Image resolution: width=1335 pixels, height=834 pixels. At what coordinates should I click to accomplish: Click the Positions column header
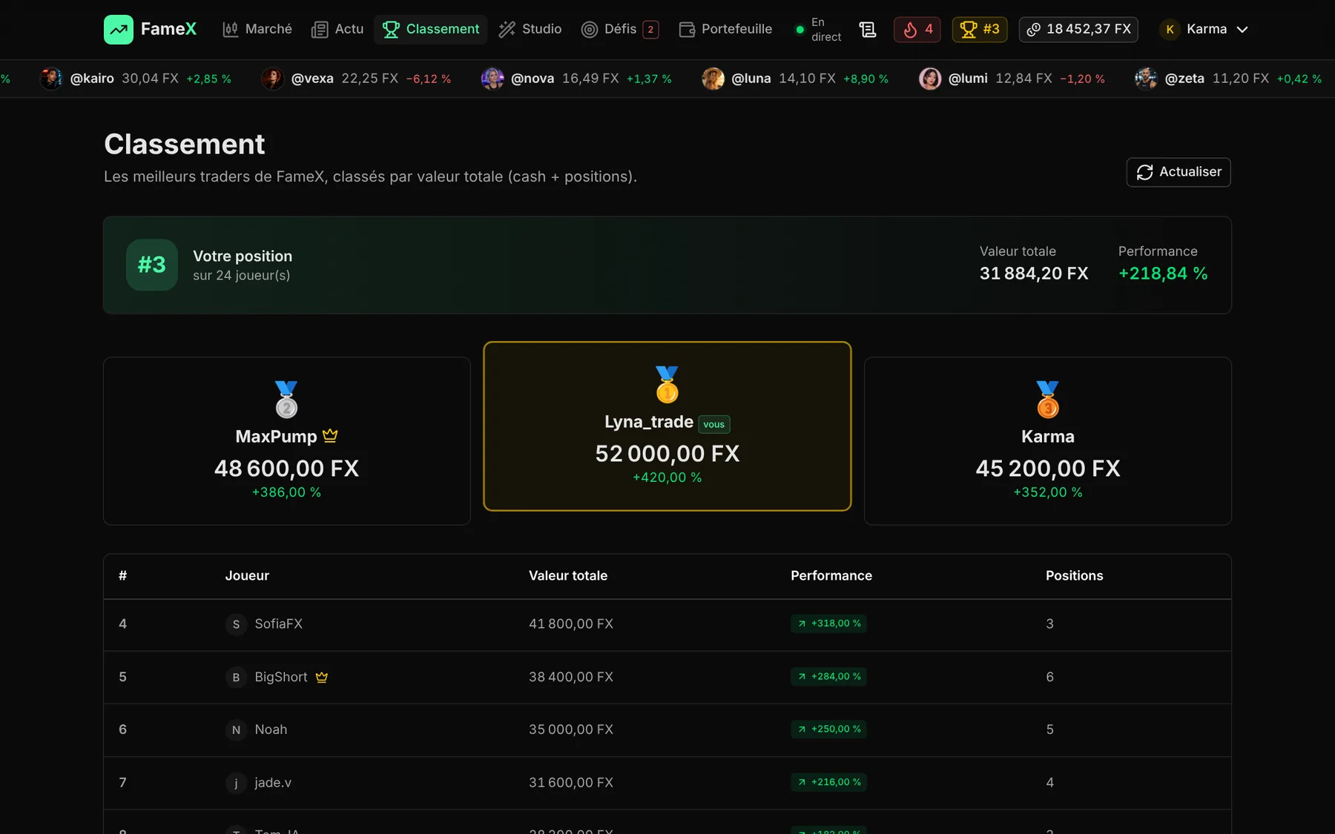pos(1075,576)
